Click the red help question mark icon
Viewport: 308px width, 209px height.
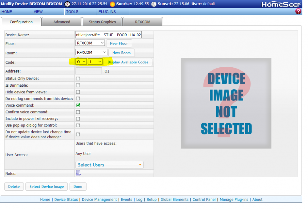tap(298, 11)
